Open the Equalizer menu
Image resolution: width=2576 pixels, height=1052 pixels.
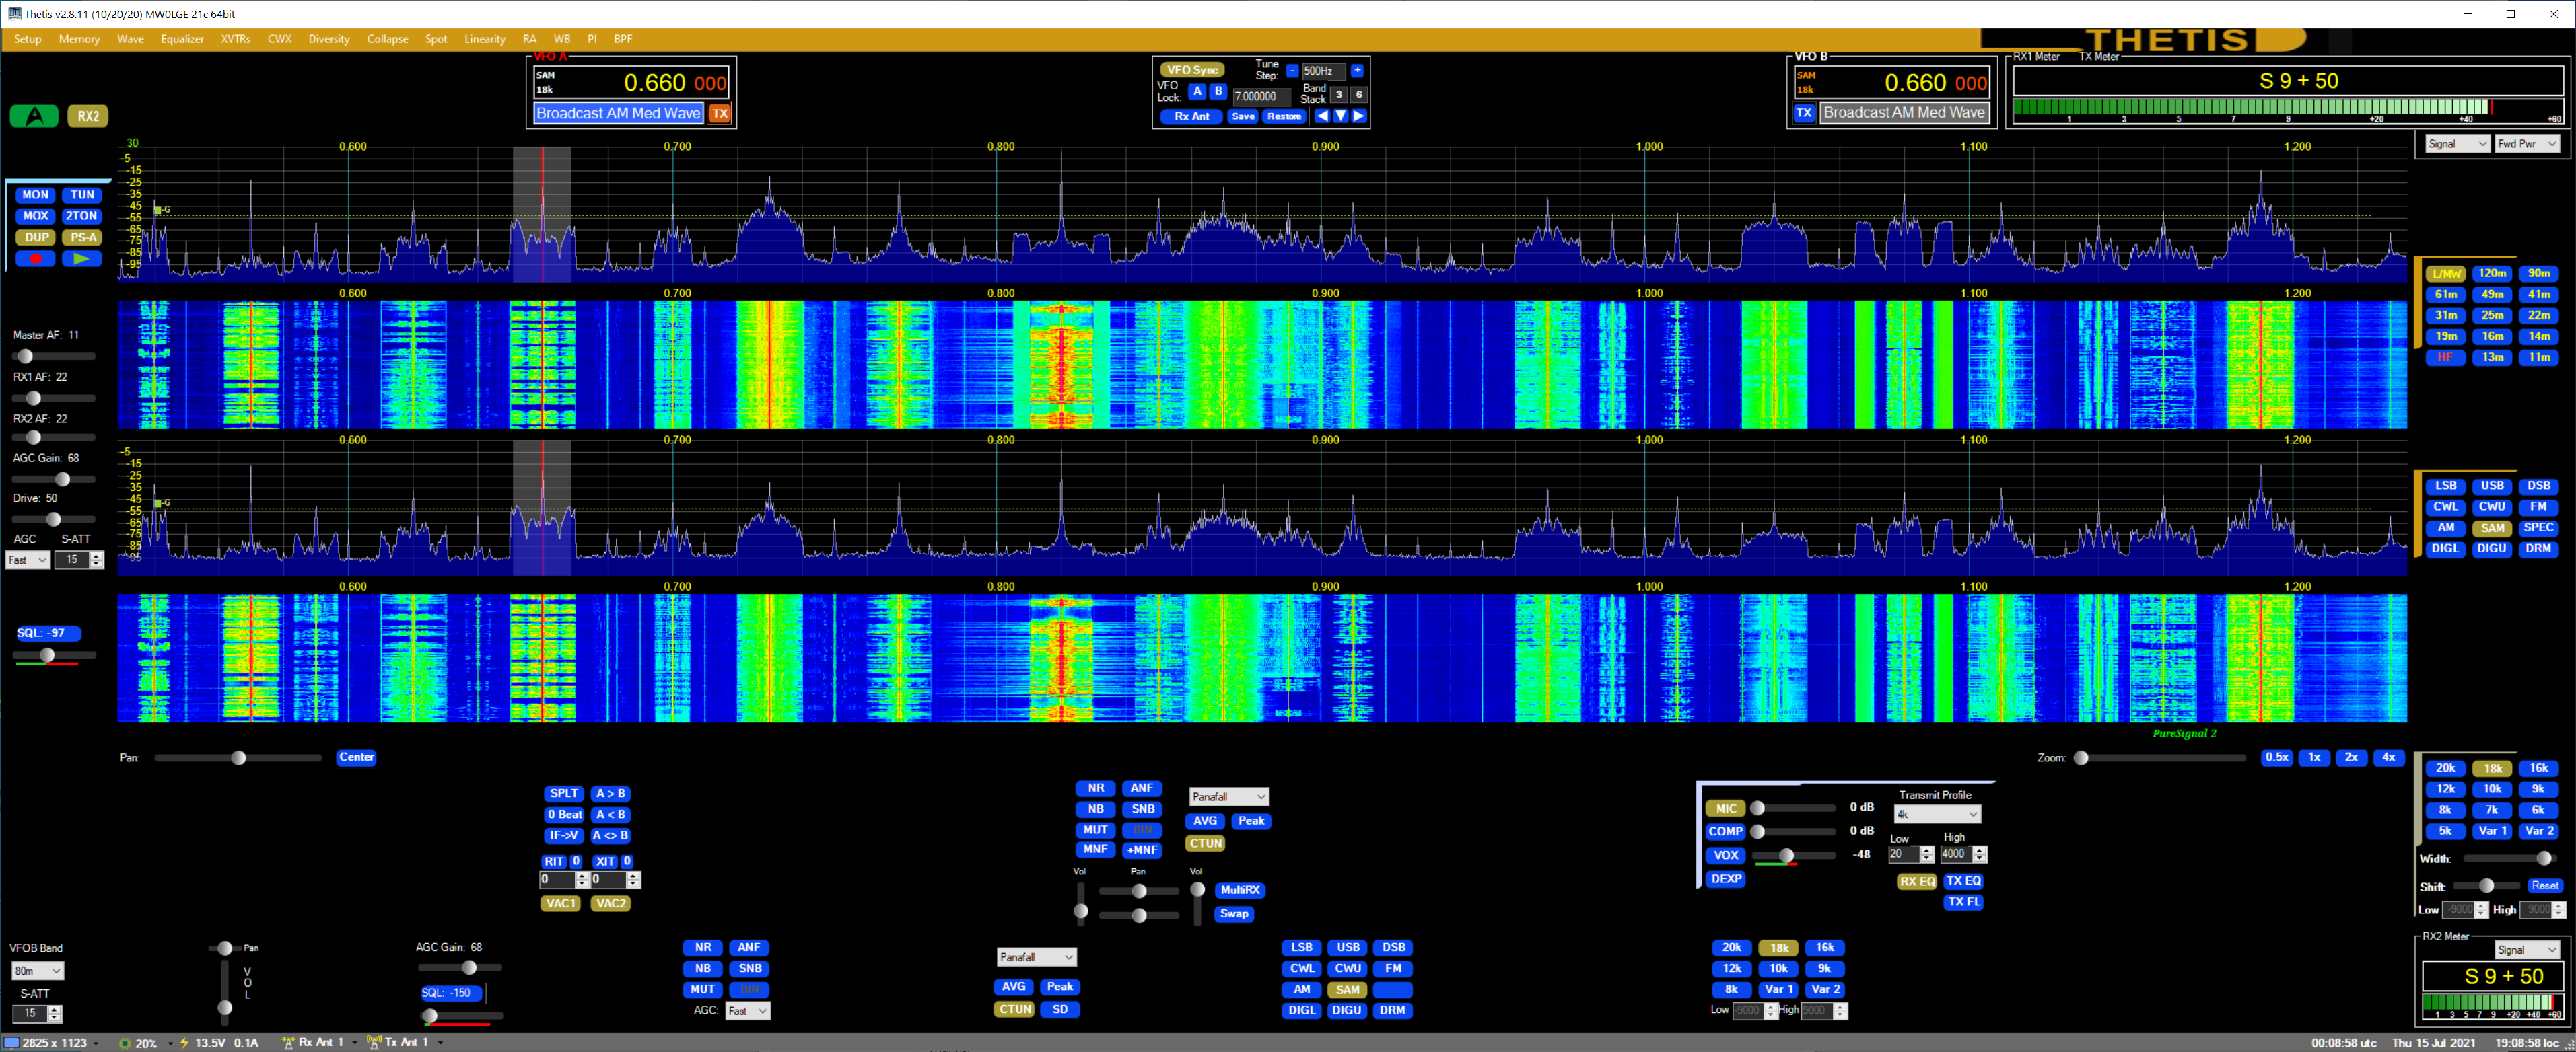click(182, 39)
